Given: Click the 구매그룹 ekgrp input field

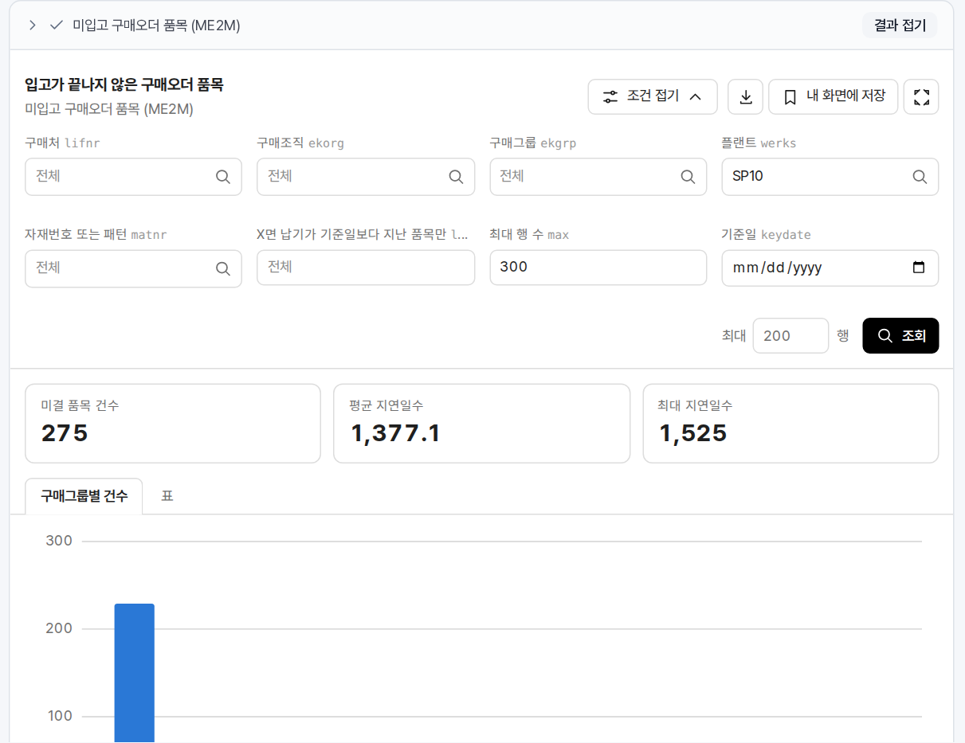Looking at the screenshot, I should tap(598, 177).
